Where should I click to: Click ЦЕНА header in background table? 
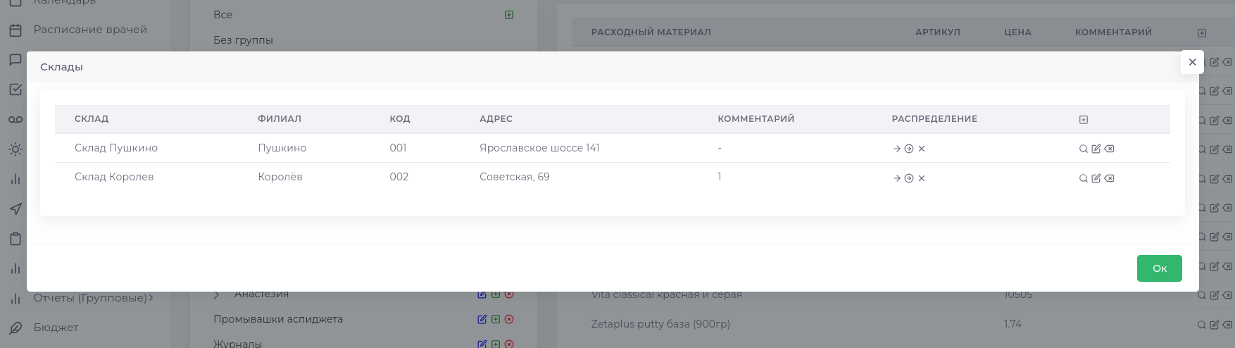click(x=1018, y=32)
